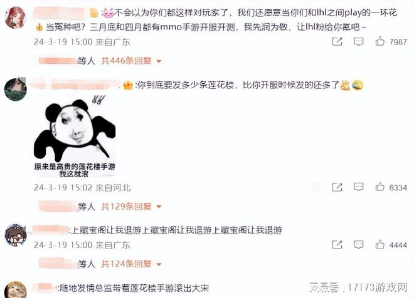Viewport: 414px width, 298px height.
Task: Expand the 共446条回复 replies
Action: (x=131, y=61)
